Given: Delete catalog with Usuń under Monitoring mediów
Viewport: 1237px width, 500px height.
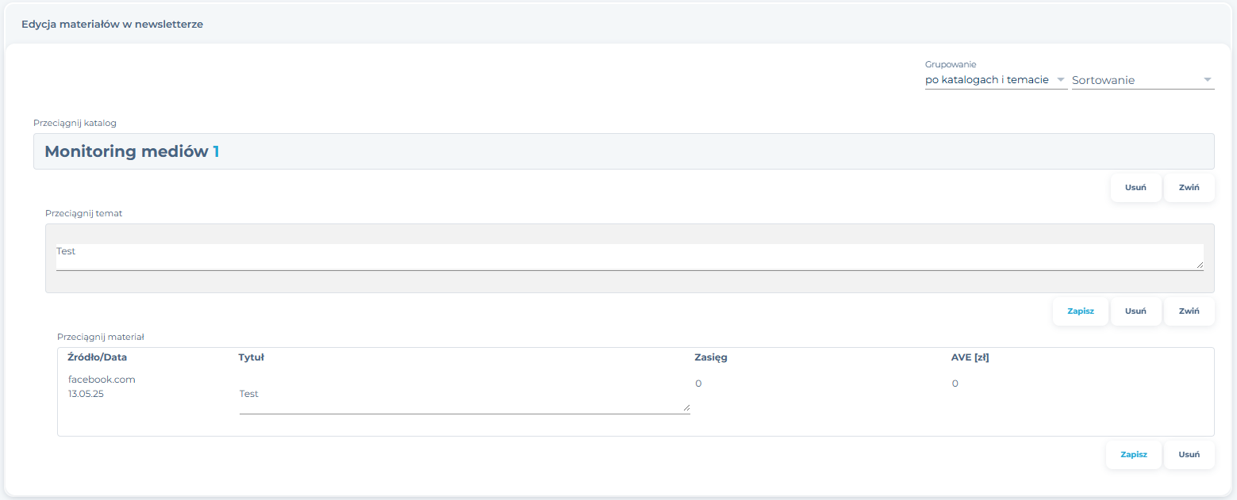Looking at the screenshot, I should (1135, 188).
